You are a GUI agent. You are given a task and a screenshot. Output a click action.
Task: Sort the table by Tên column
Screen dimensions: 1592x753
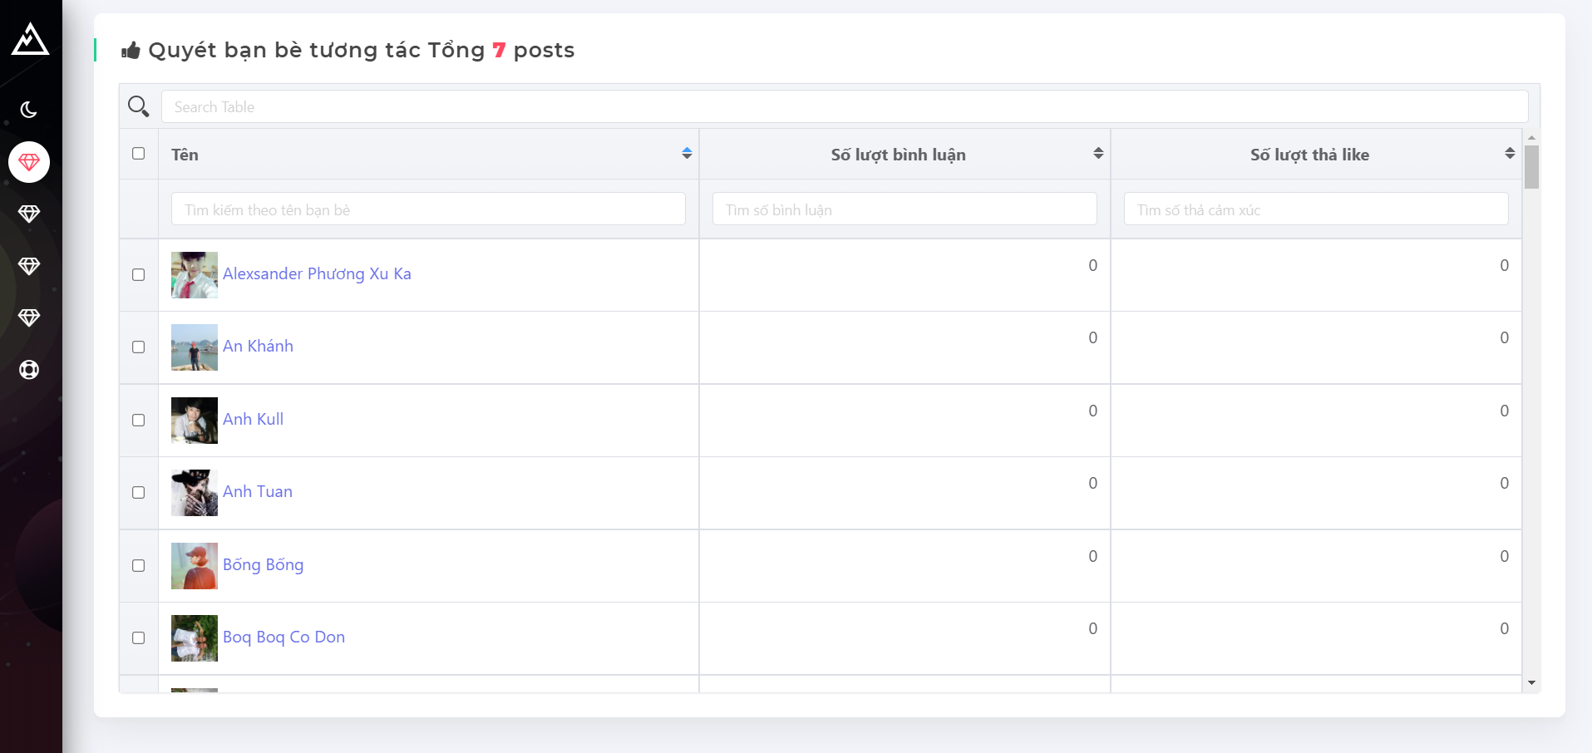pos(687,154)
